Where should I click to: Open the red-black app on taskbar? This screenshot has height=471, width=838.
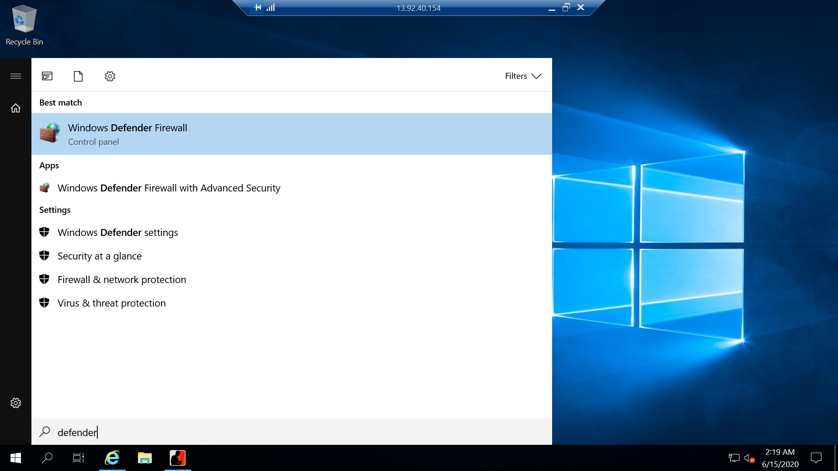tap(178, 458)
